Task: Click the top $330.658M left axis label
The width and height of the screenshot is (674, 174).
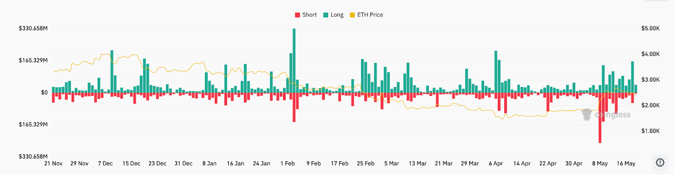Action: click(x=33, y=29)
